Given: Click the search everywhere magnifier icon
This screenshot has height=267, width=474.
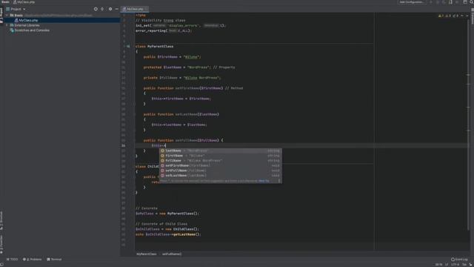Looking at the screenshot, I should (x=471, y=2).
